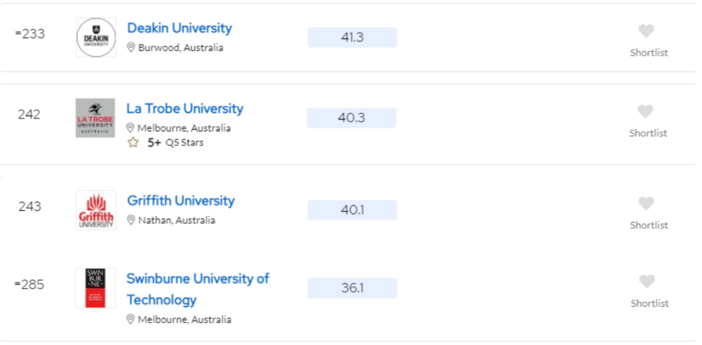Click location pin next to Burwood, Australia
This screenshot has width=702, height=345.
point(131,48)
